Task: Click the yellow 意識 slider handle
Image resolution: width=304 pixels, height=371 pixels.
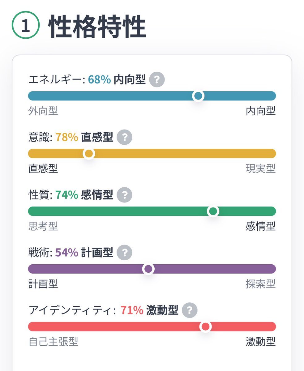Action: coord(89,153)
